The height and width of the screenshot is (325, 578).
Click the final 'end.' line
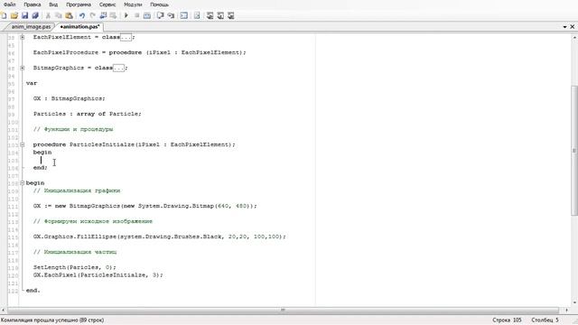33,291
